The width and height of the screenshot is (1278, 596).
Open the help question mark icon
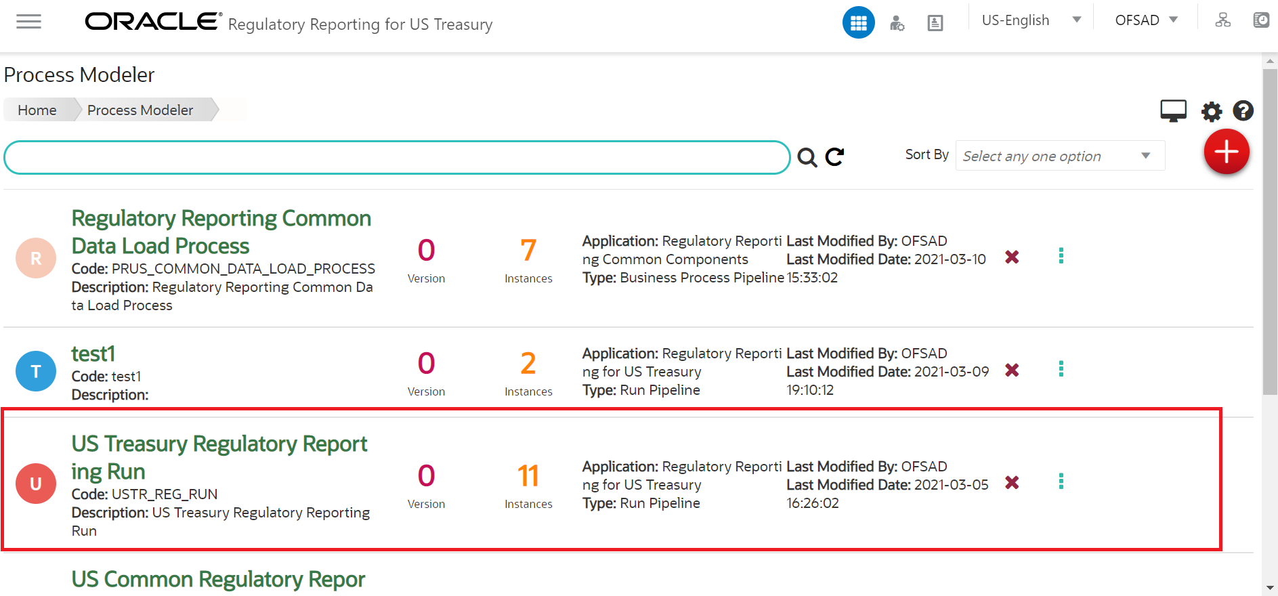tap(1243, 110)
